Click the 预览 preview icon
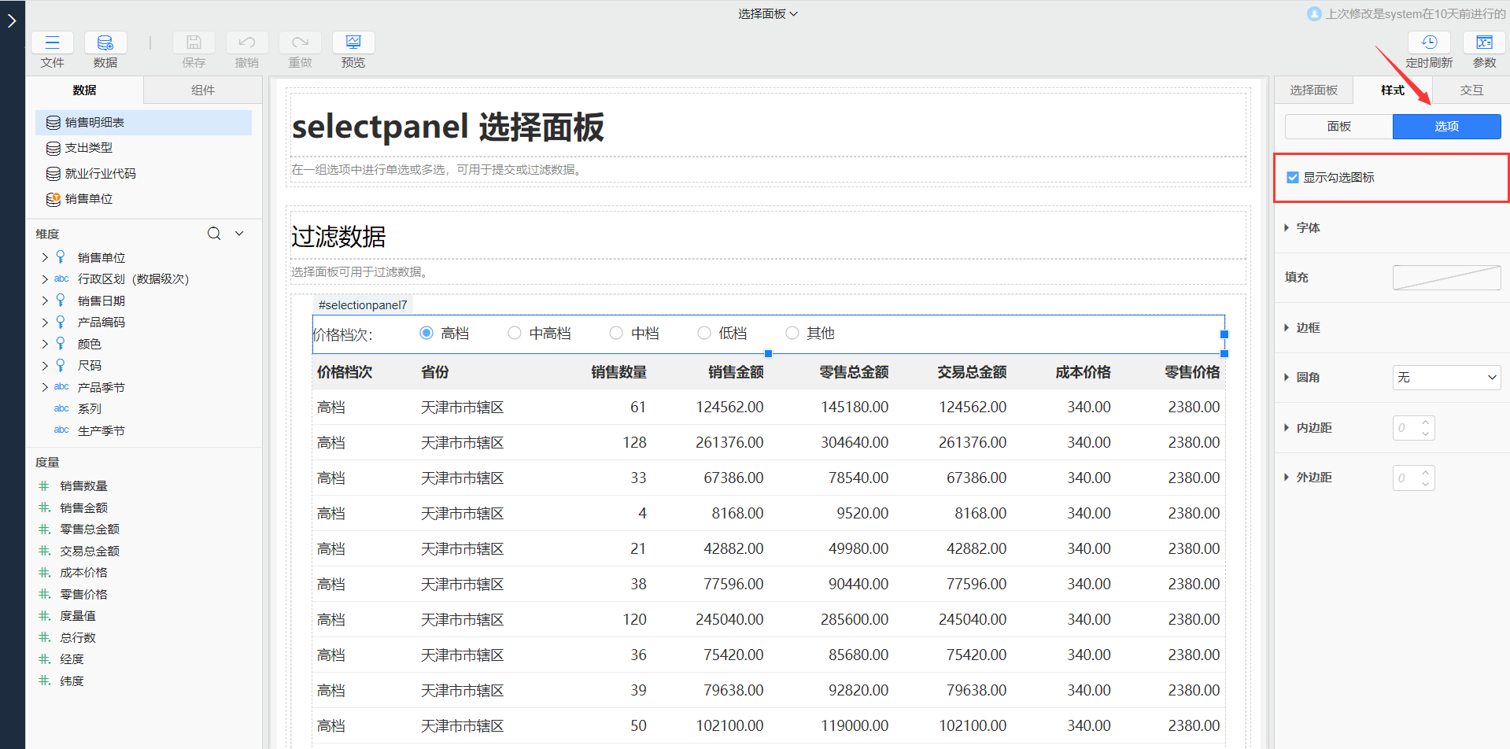This screenshot has width=1510, height=749. tap(353, 43)
